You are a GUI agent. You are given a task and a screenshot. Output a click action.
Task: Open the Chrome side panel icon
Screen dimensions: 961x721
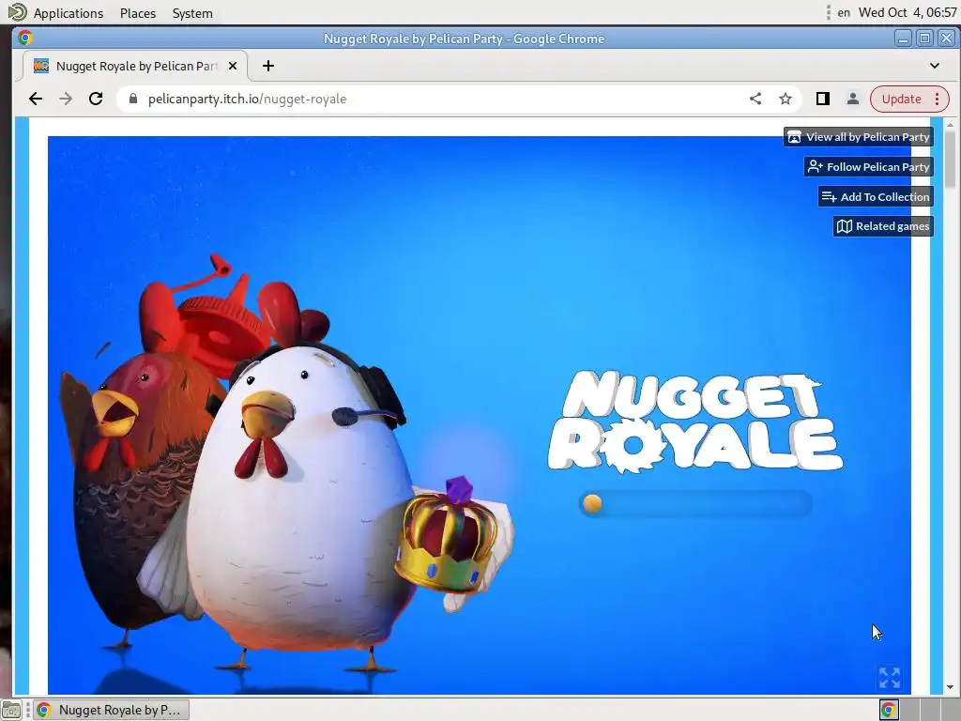[823, 99]
